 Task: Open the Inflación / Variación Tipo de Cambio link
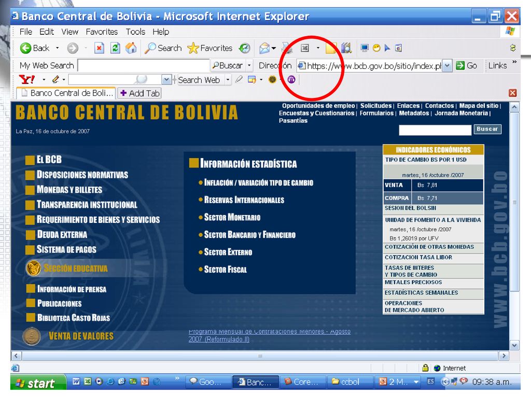click(258, 183)
